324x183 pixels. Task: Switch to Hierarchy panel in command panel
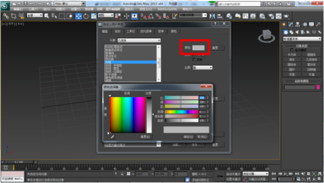pyautogui.click(x=298, y=24)
